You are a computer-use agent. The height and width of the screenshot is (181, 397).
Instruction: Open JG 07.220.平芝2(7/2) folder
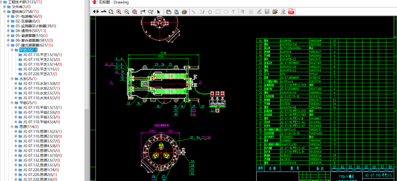click(40, 74)
